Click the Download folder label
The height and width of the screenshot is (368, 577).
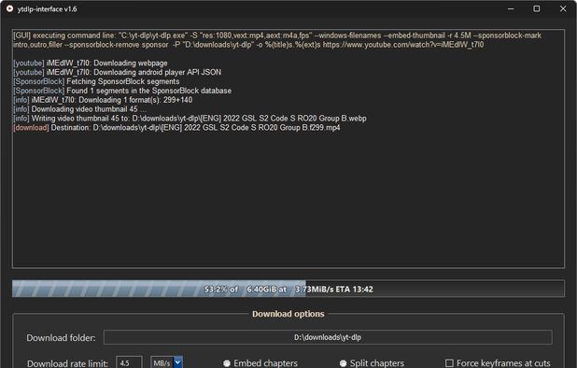point(61,338)
